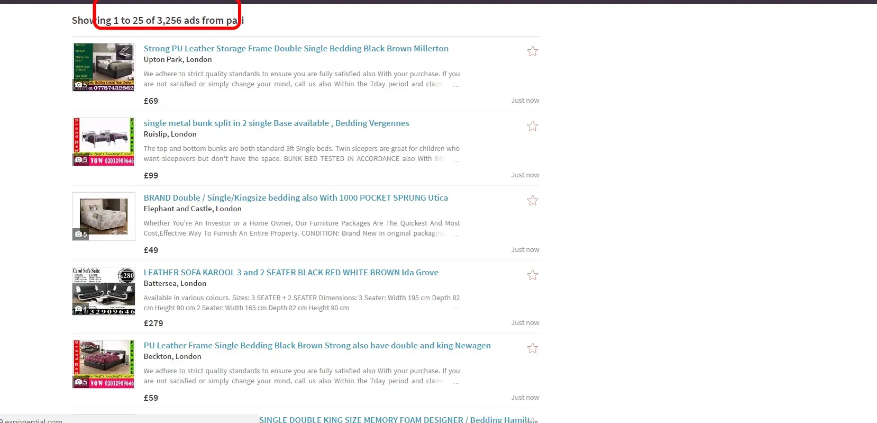The width and height of the screenshot is (877, 423).
Task: Open photo count badge on Ruislip bunk image
Action: click(x=80, y=159)
